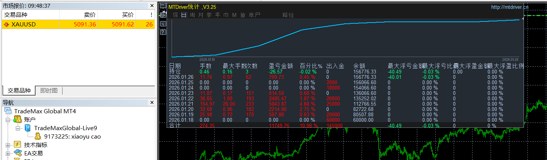Click the profit value 5043.87

coord(278,104)
